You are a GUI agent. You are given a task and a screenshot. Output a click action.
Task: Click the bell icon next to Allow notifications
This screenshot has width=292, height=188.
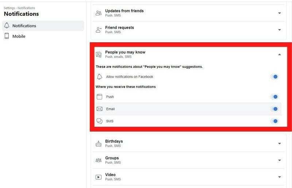(x=99, y=77)
